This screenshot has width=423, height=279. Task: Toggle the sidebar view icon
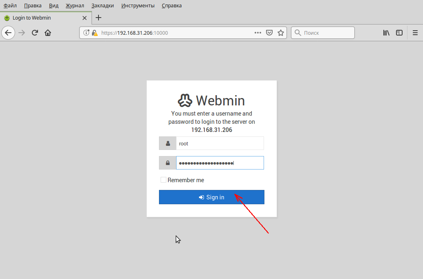(x=399, y=33)
